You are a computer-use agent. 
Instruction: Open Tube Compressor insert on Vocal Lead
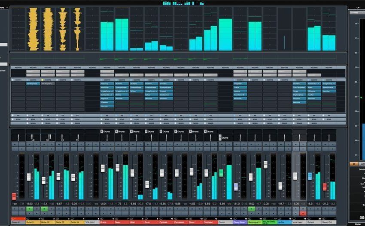(299, 87)
